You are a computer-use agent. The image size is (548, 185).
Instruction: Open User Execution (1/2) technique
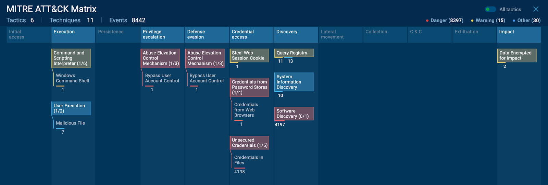tap(71, 108)
